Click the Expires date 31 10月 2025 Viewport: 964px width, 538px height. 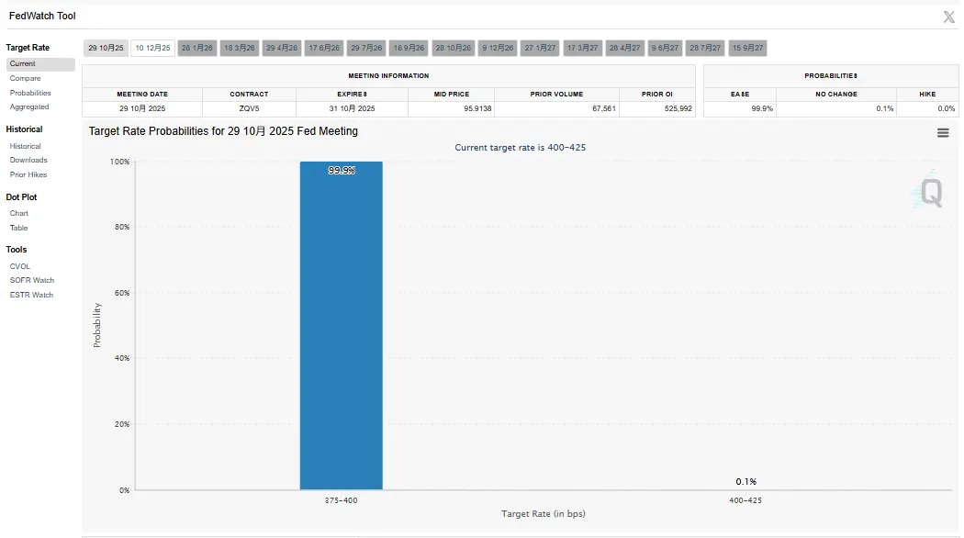(x=352, y=109)
